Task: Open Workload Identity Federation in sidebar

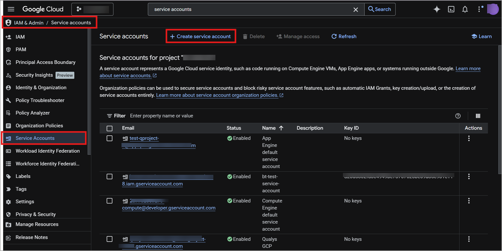Action: [x=47, y=151]
